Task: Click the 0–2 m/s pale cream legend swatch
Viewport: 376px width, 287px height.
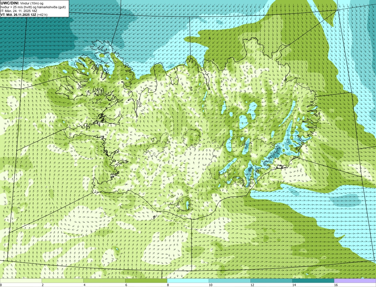Action: tap(21, 281)
